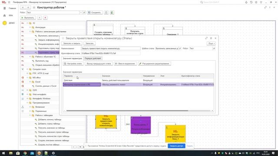Click the parameters table horizontal scrollbar

tap(127, 111)
